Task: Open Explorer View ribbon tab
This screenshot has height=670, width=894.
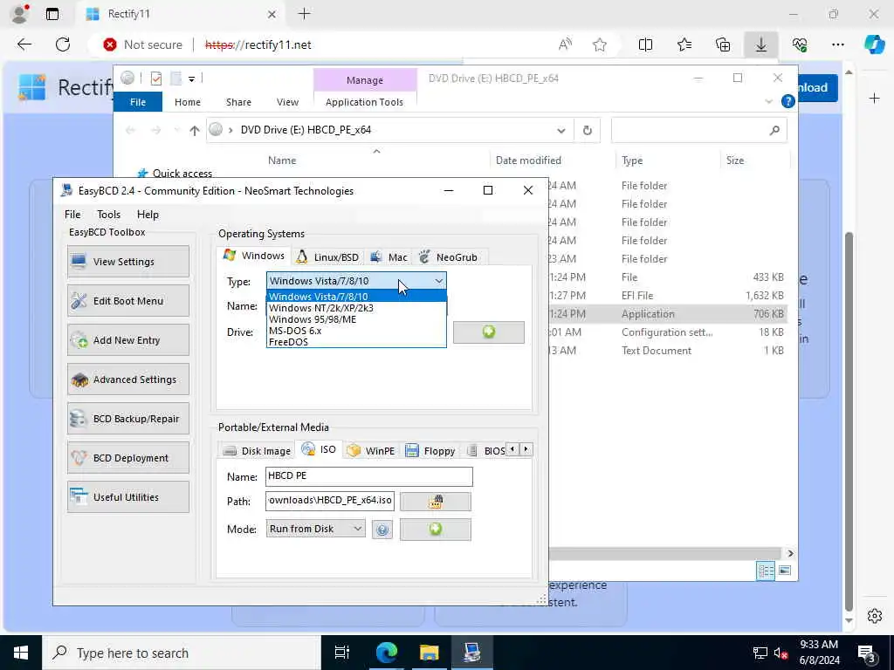Action: point(287,102)
